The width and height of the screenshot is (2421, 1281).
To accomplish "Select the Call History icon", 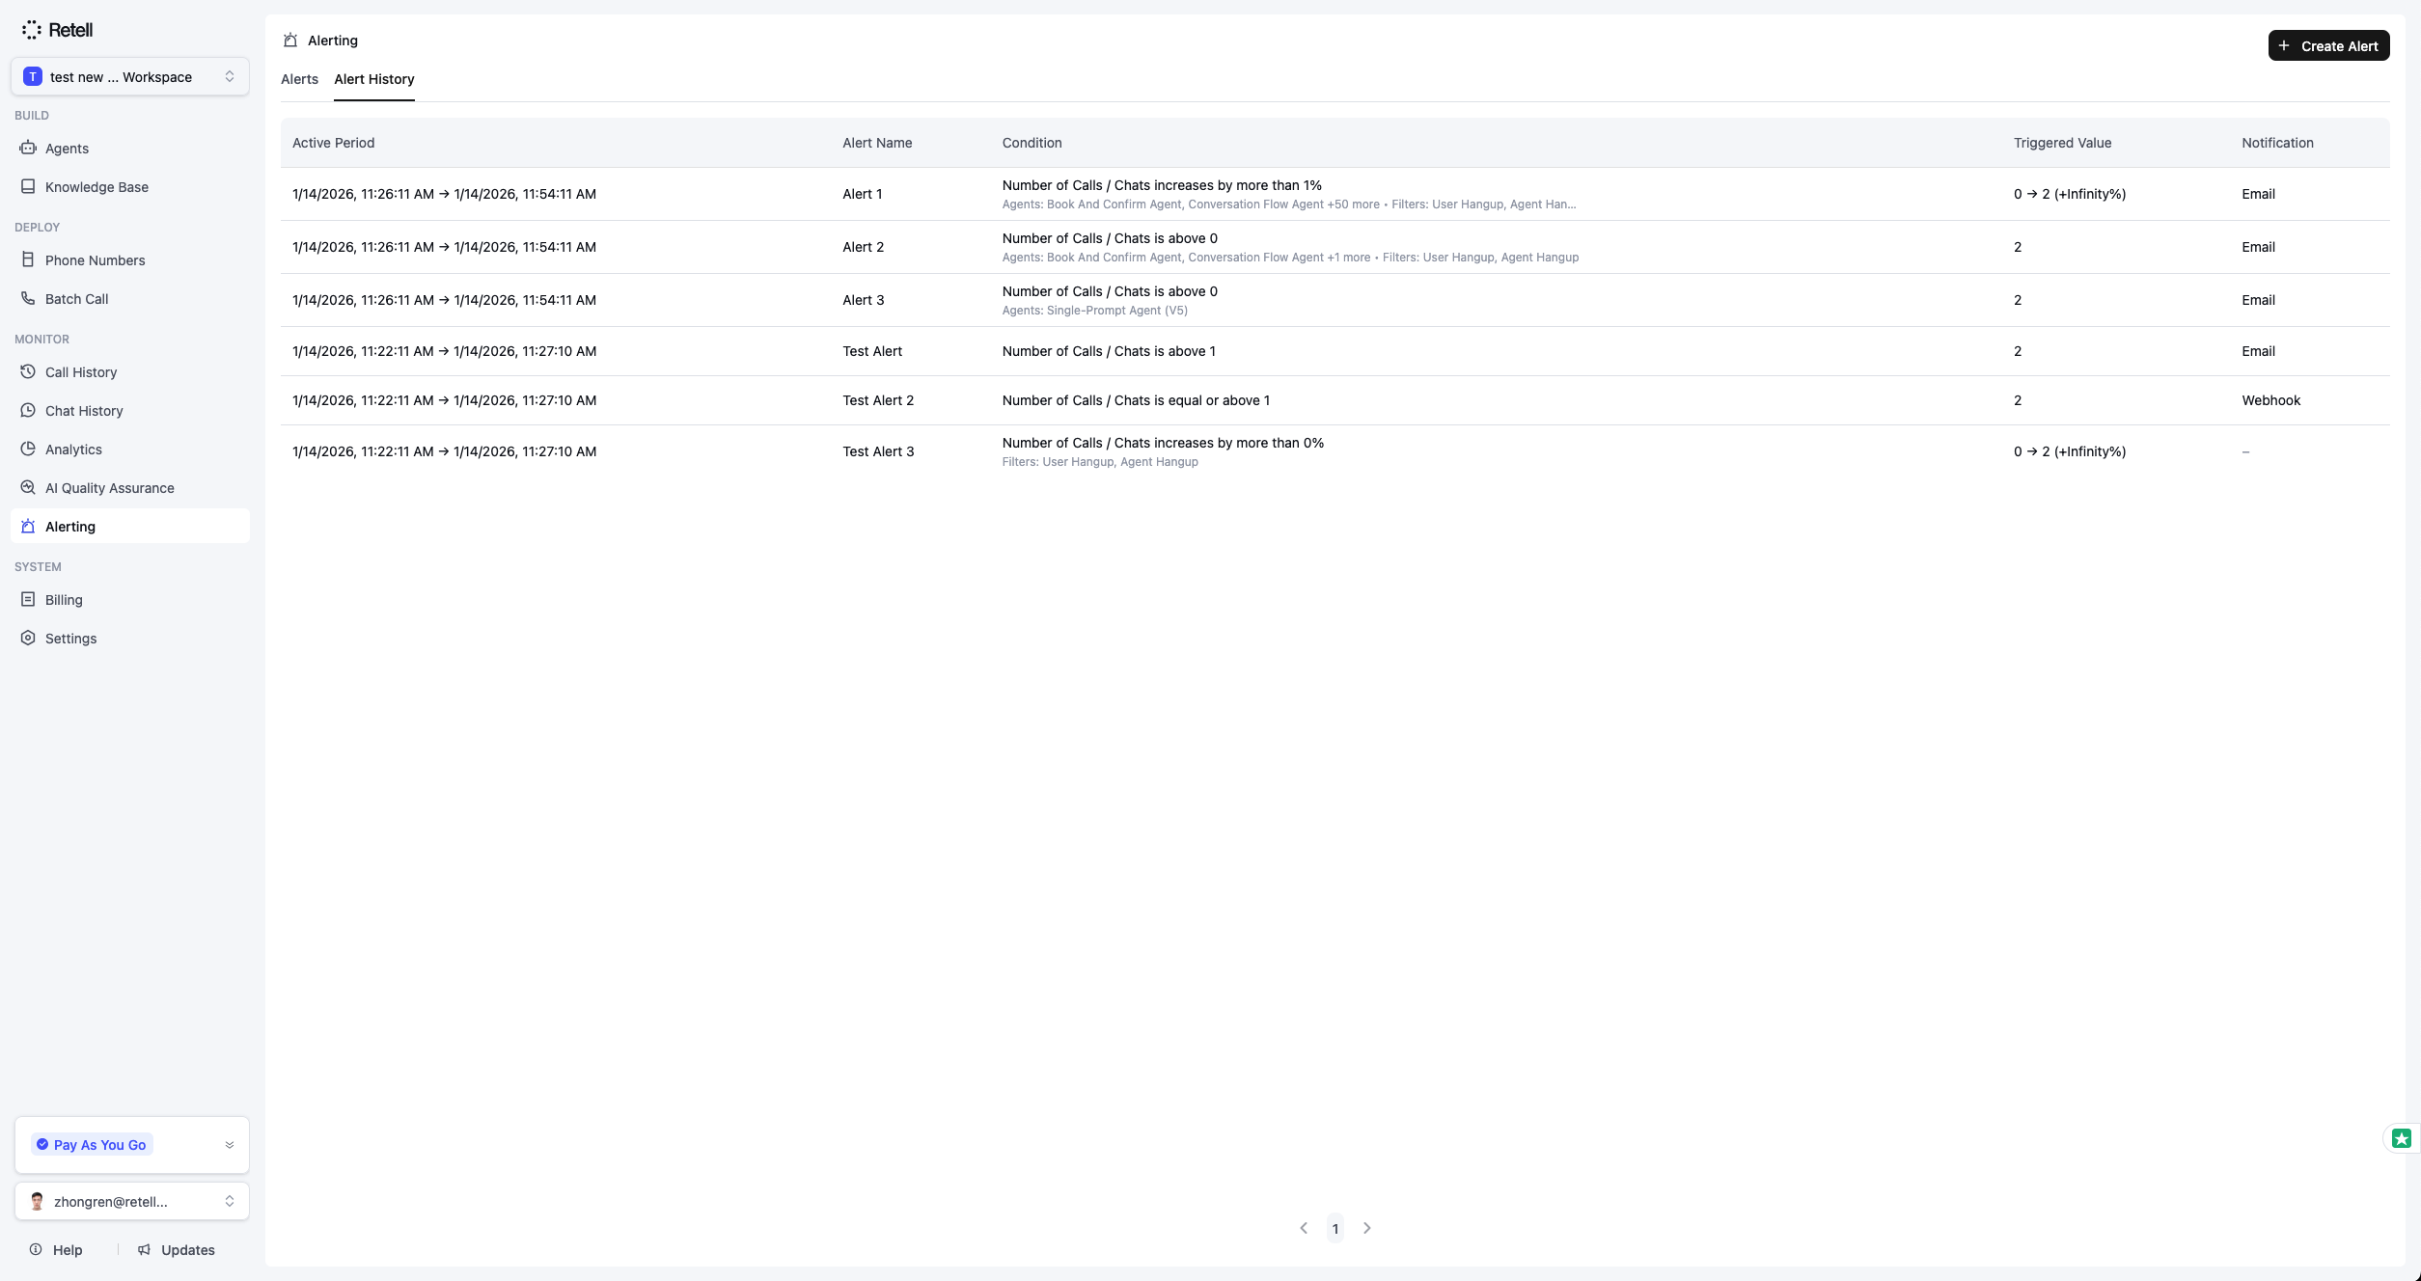I will coord(28,371).
